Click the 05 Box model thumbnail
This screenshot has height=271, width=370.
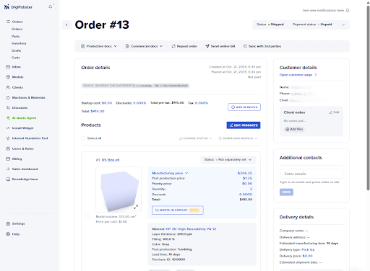pyautogui.click(x=119, y=190)
